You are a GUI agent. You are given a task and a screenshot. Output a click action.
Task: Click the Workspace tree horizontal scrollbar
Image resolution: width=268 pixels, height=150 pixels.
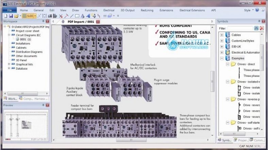[x=22, y=94]
